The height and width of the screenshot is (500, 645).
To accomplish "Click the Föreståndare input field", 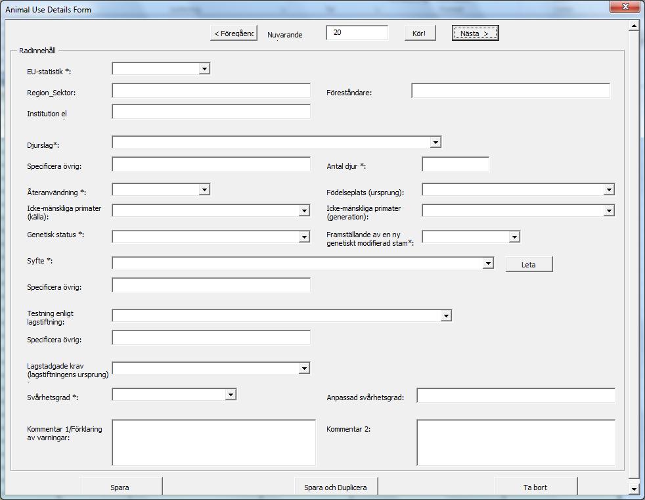I will [x=510, y=91].
